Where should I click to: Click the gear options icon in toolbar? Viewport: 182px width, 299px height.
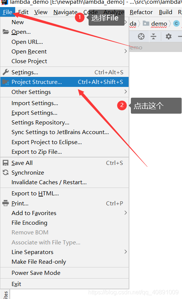[x=169, y=36]
